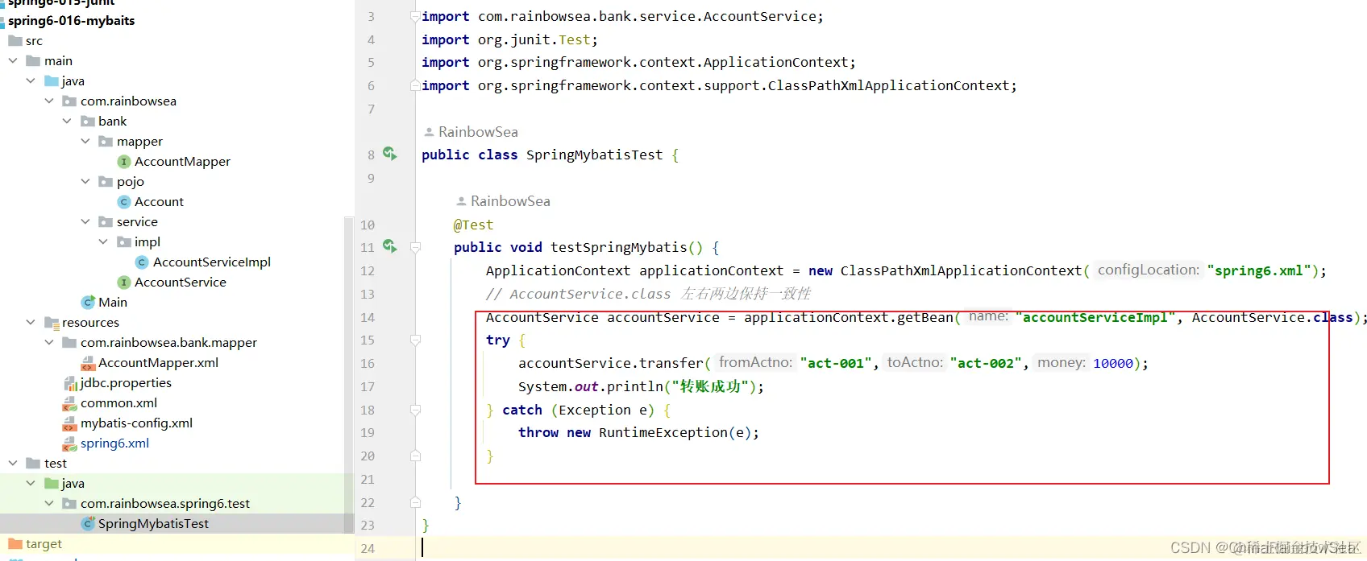Fold the catch block at line 18
Screen dimensions: 1367x561
click(415, 410)
